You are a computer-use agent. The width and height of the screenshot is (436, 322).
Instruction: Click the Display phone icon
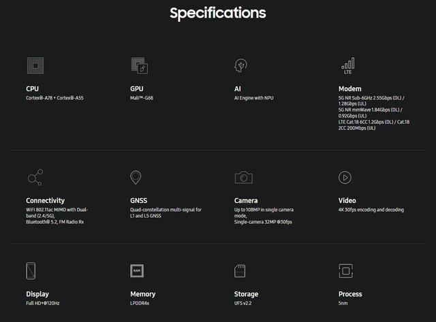tap(31, 270)
